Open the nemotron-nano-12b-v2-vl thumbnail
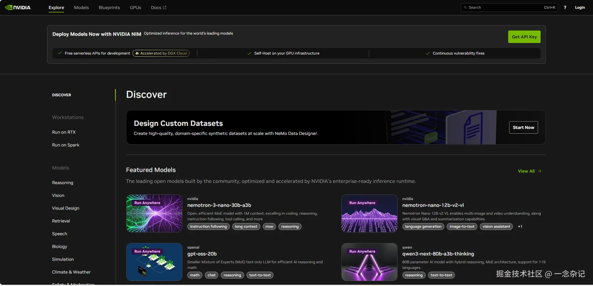The width and height of the screenshot is (593, 286). point(369,213)
